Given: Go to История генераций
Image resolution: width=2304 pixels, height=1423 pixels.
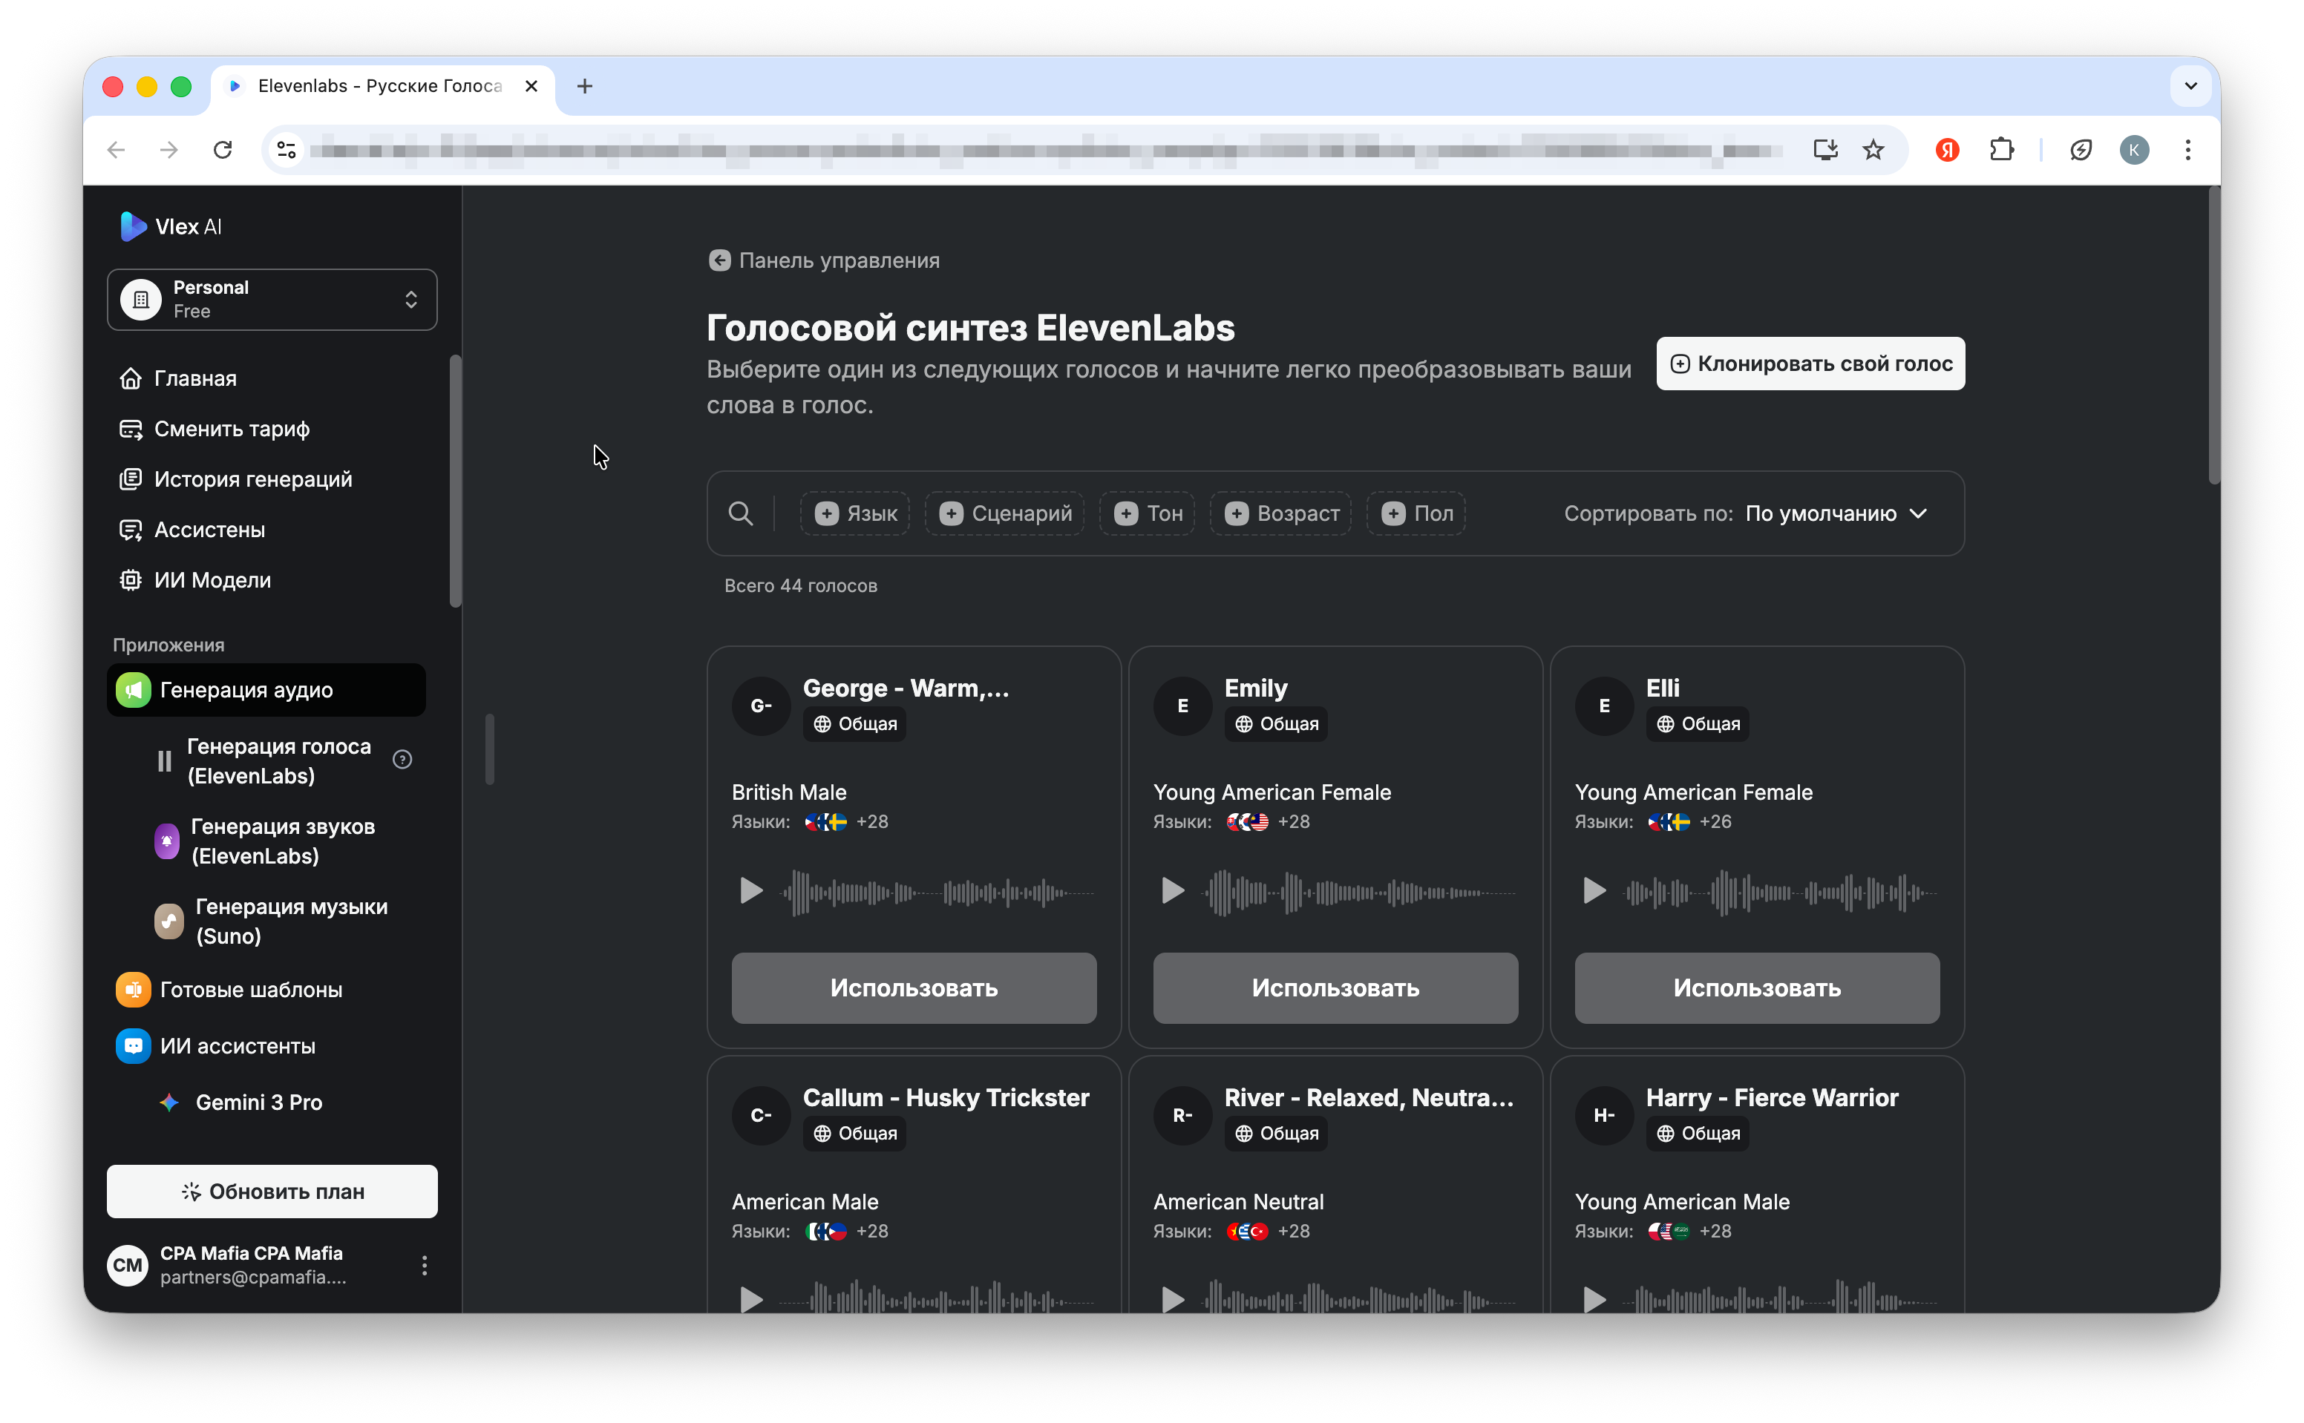Looking at the screenshot, I should coord(252,480).
